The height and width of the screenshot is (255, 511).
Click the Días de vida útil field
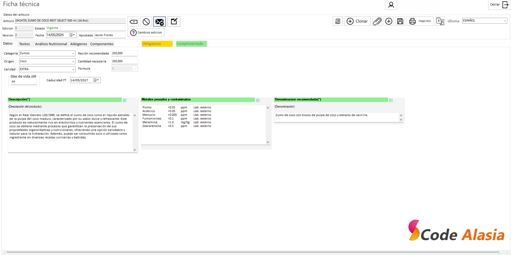coord(23,82)
